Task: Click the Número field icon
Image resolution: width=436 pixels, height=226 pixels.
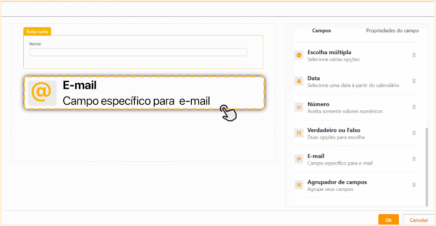Action: 299,107
